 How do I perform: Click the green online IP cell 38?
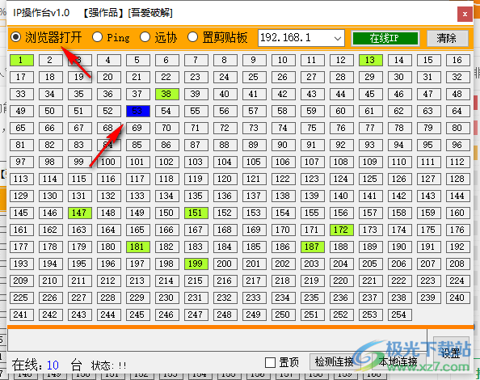point(166,94)
